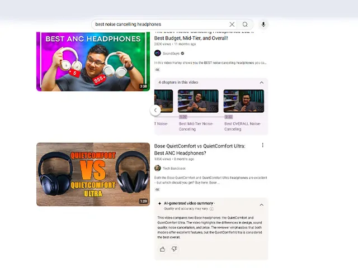Screen dimensions: 358x268
Task: Focus the search field with headphones query
Action: 159,25
